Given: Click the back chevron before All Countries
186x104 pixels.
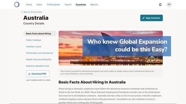Looking at the screenshot, I should pos(22,12).
